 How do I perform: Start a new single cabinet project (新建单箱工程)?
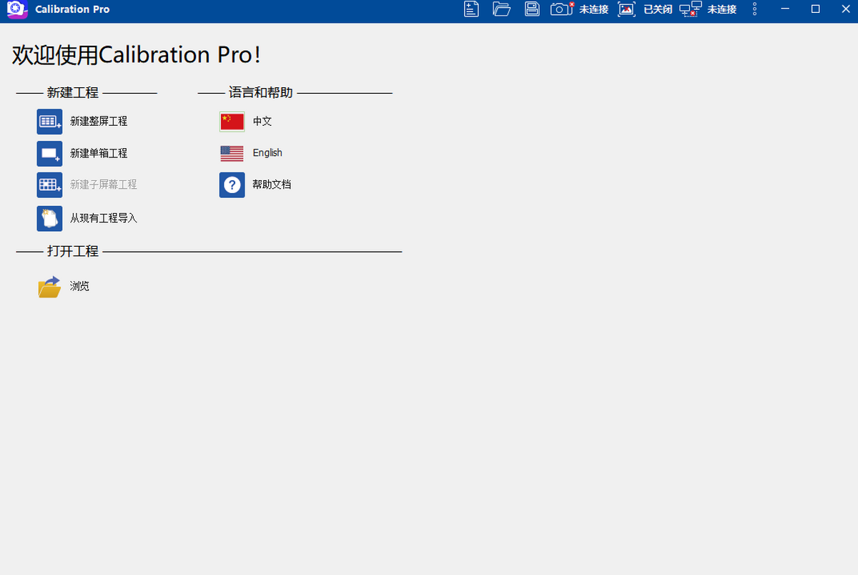82,153
